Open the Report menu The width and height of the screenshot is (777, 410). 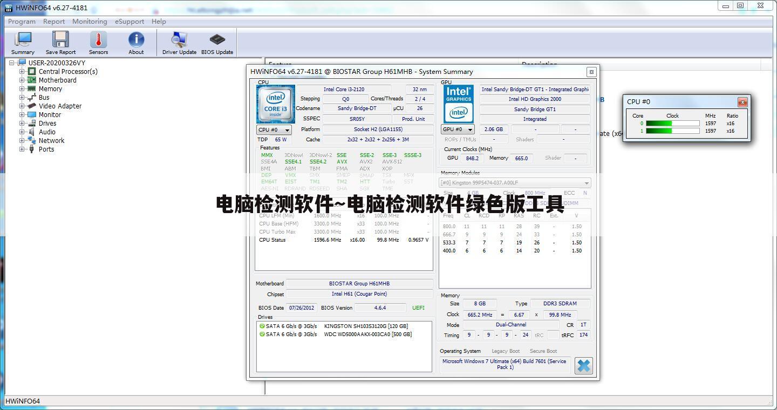coord(54,22)
